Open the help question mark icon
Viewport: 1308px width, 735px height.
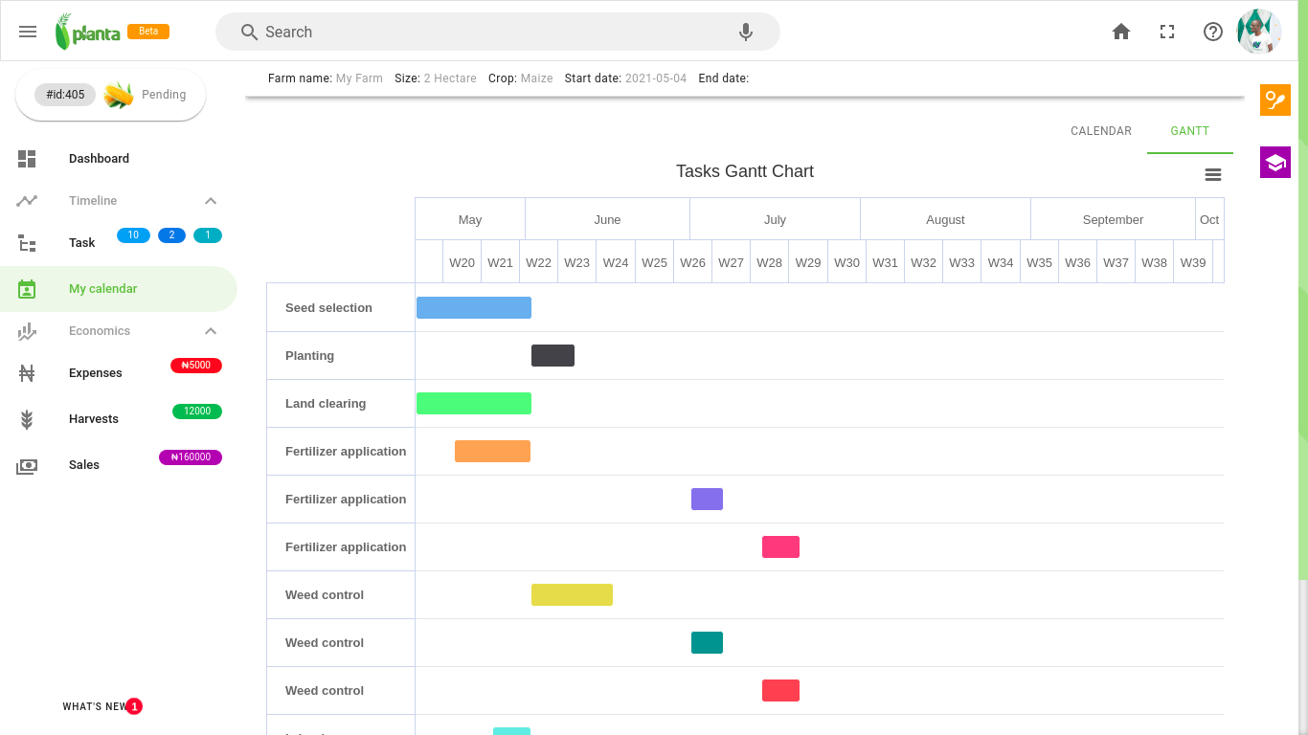[x=1213, y=32]
